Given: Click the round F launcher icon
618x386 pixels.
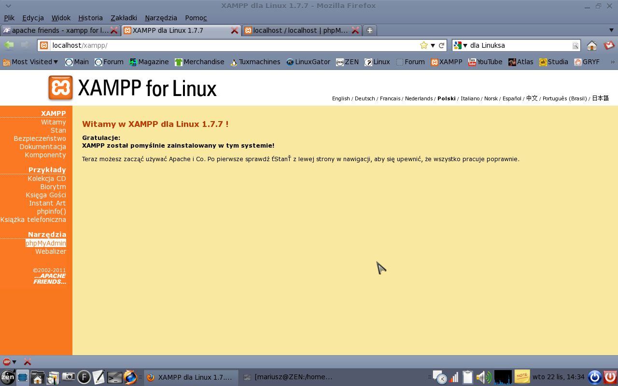Looking at the screenshot, I should 84,377.
